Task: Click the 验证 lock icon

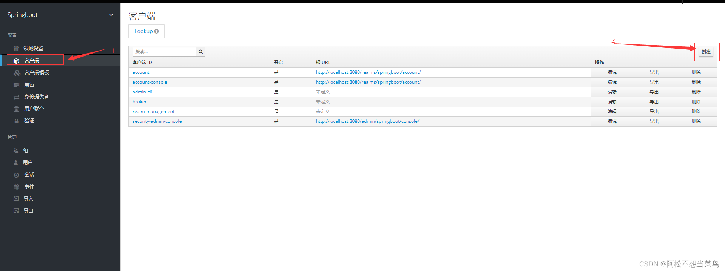Action: tap(16, 121)
